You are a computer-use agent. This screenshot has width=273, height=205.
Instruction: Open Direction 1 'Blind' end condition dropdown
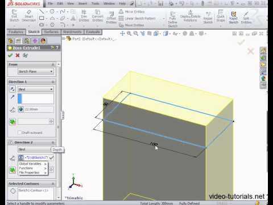coord(36,89)
